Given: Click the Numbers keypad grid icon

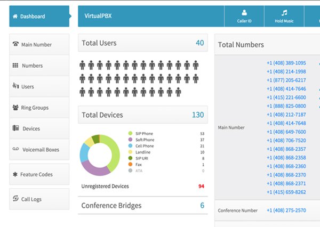Looking at the screenshot, I should (15, 65).
